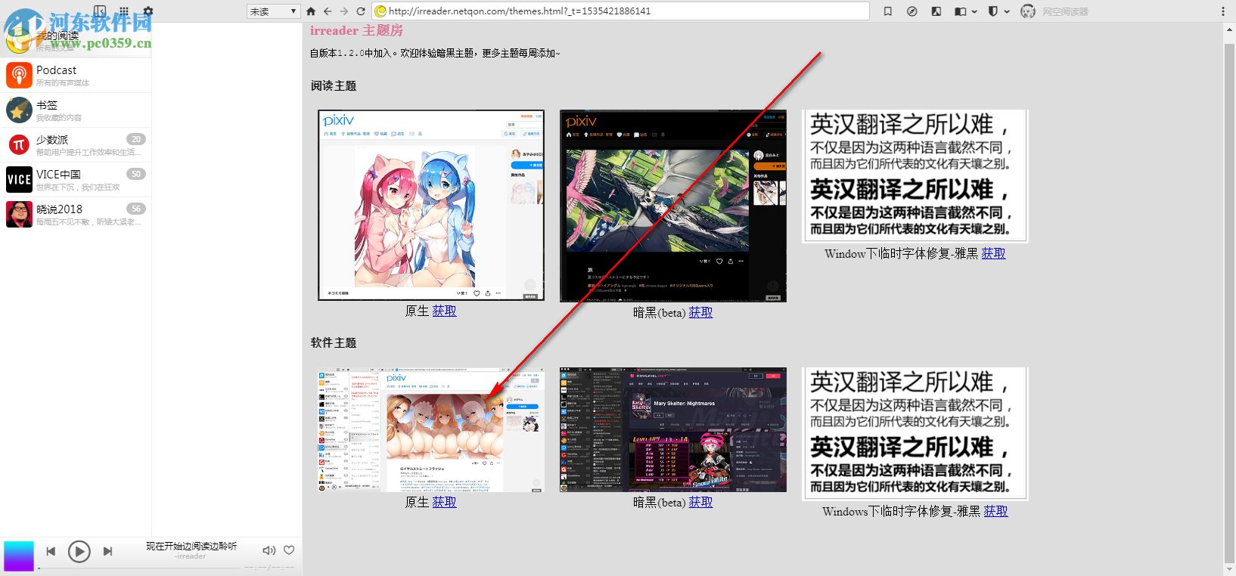1236x576 pixels.
Task: Collapse the sidebar panel icon
Action: click(x=100, y=11)
